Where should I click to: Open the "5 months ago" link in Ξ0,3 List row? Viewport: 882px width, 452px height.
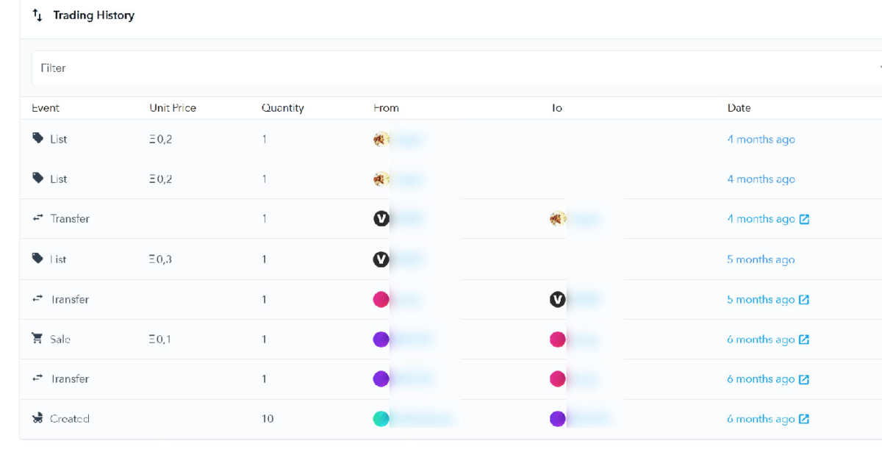(761, 259)
